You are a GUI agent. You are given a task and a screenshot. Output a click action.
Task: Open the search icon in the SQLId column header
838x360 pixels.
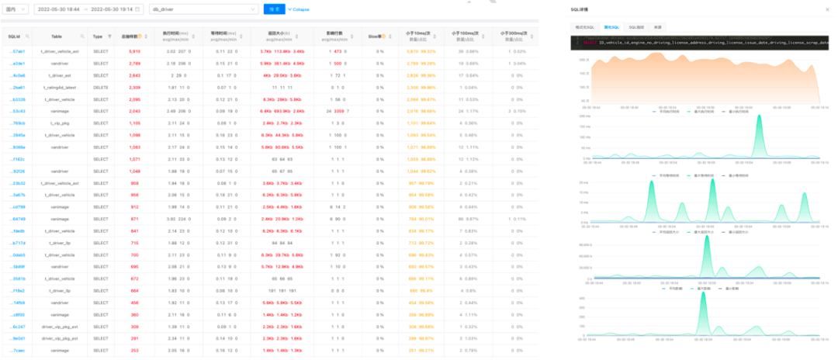coord(27,36)
